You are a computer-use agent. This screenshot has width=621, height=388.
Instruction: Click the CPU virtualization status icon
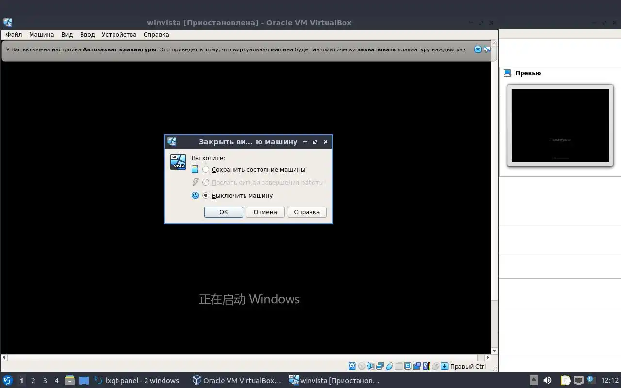pos(426,366)
